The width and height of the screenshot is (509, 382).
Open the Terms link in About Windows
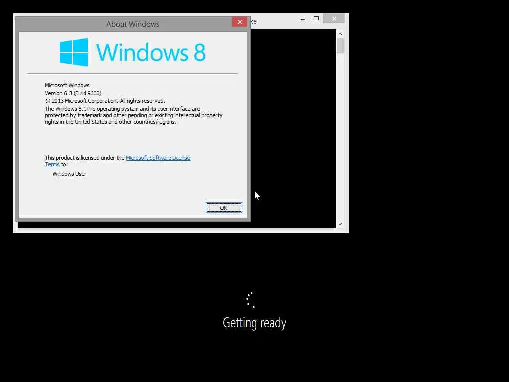click(52, 164)
